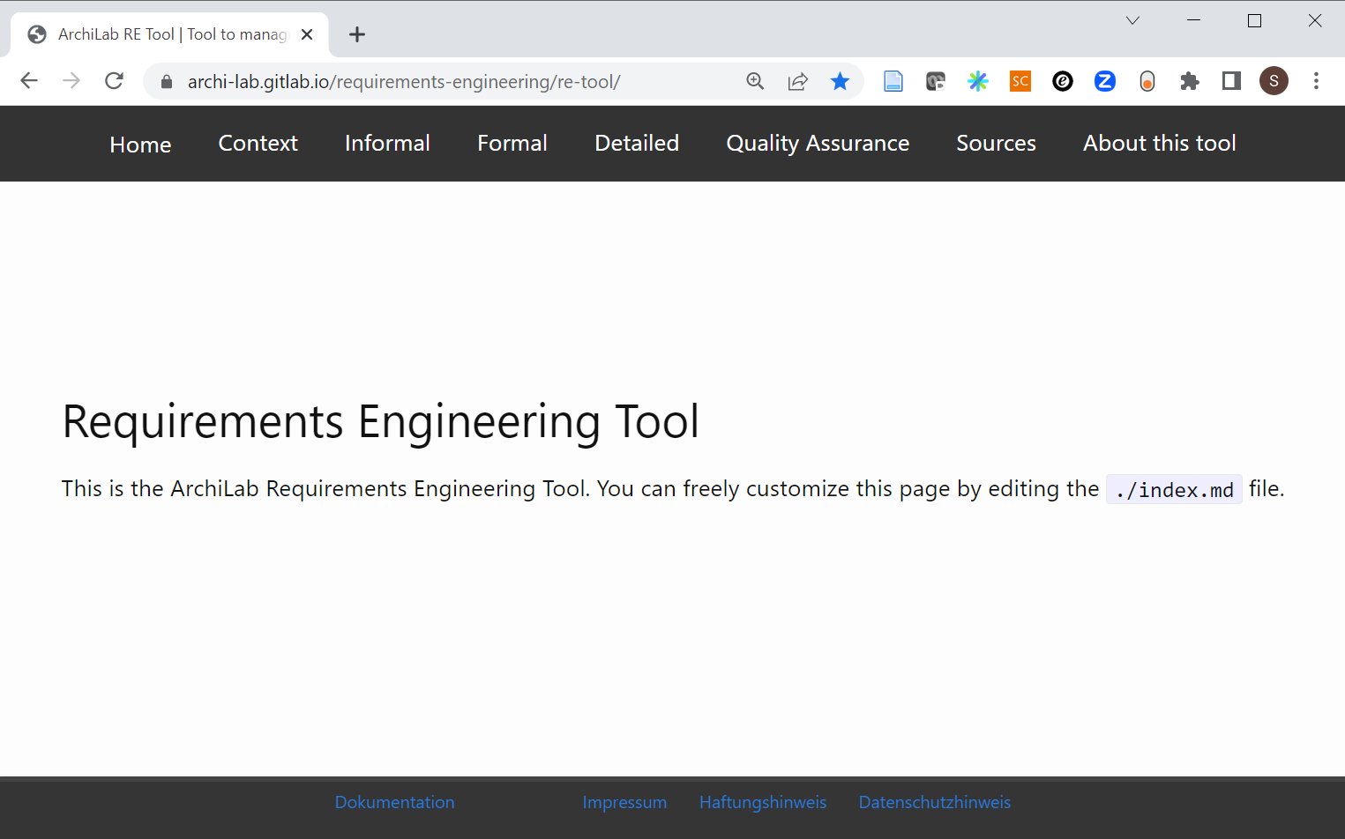Open the gray screenshot extension icon

point(936,81)
